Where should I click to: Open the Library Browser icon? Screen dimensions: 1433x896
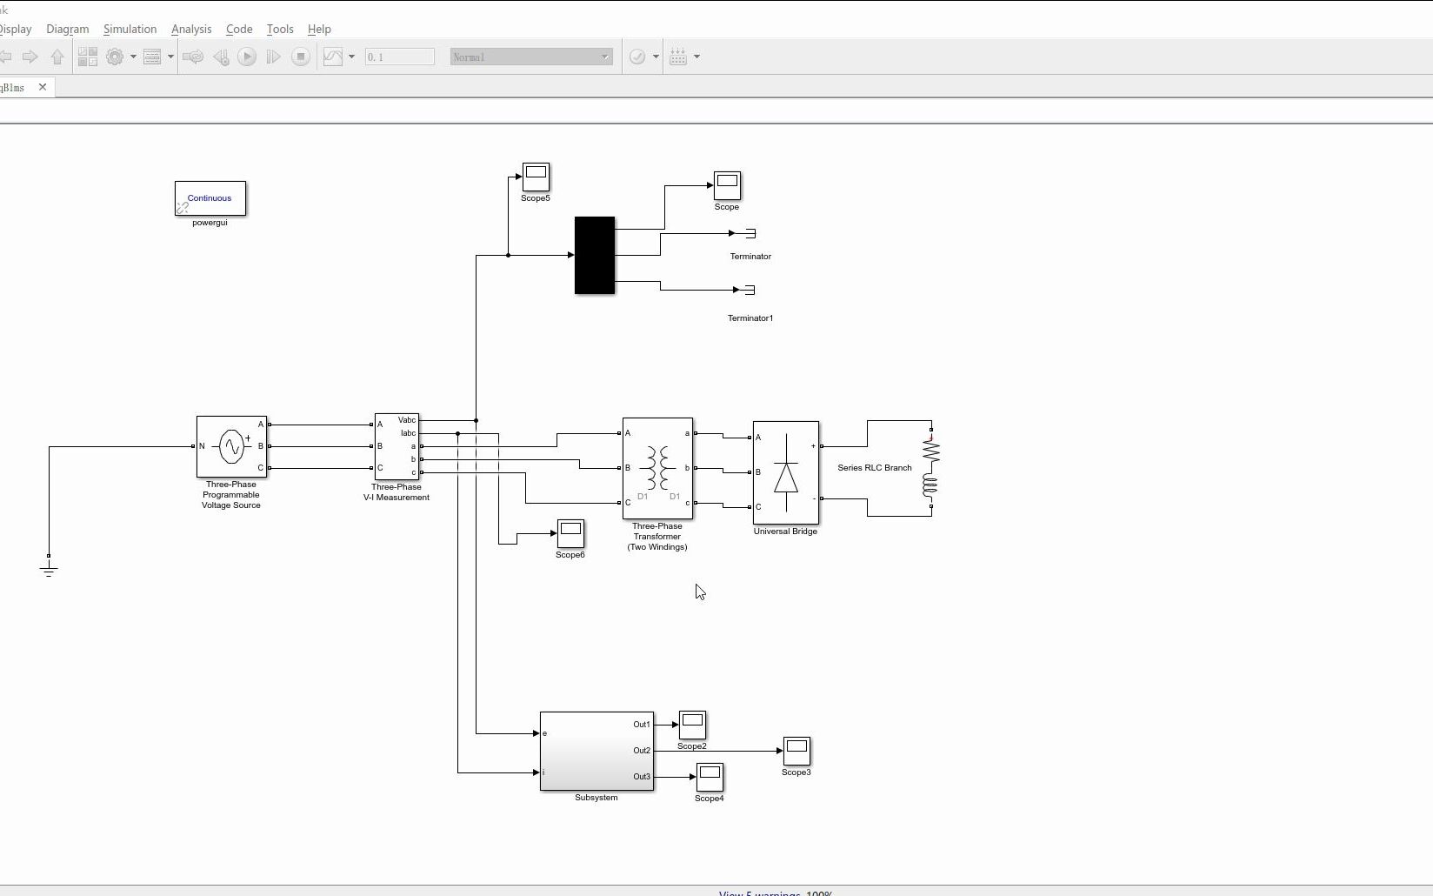tap(88, 57)
